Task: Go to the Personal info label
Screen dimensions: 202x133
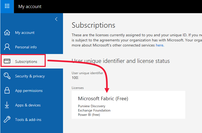Action: 26,47
